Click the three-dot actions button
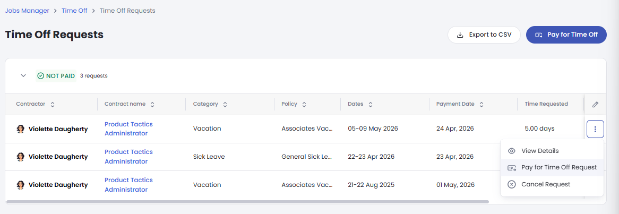This screenshot has width=619, height=214. point(595,129)
